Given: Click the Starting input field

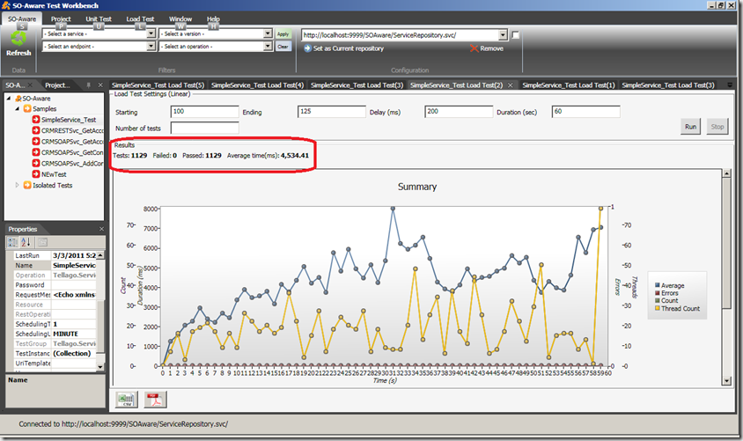Looking at the screenshot, I should click(x=205, y=111).
